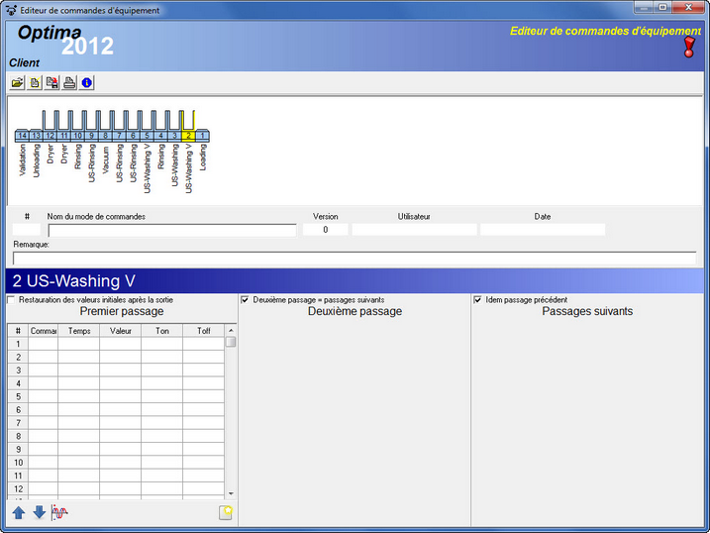Click the red exclamation mark alert

point(689,47)
